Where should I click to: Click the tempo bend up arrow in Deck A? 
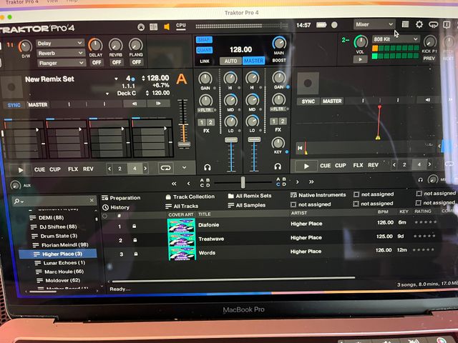pyautogui.click(x=158, y=103)
